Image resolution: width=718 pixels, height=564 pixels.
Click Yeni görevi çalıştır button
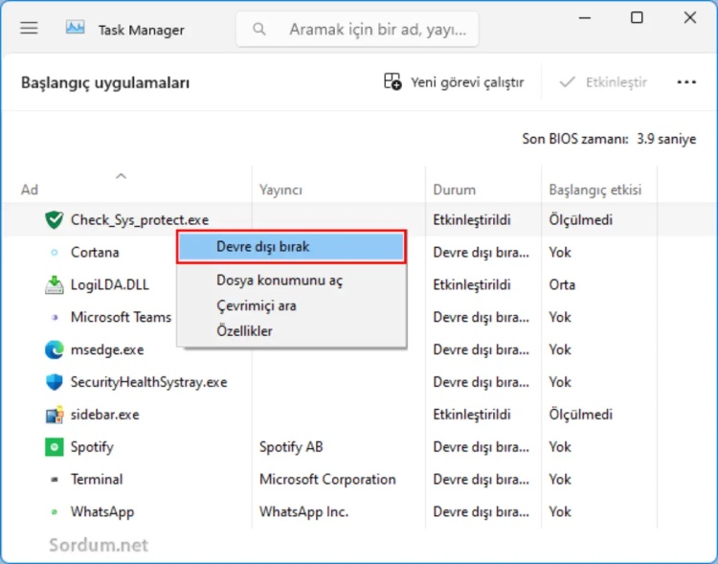coord(455,82)
